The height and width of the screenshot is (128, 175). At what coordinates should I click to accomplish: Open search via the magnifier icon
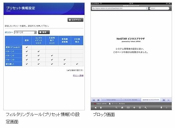pyautogui.click(x=116, y=108)
